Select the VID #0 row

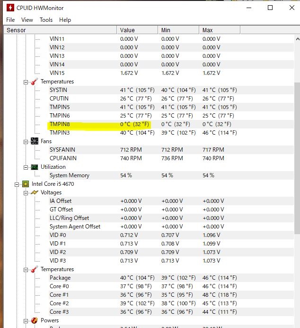coord(171,235)
